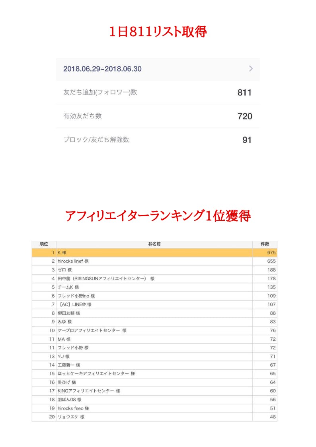Select the 有効友だち数 row
This screenshot has height=447, width=316.
click(157, 116)
